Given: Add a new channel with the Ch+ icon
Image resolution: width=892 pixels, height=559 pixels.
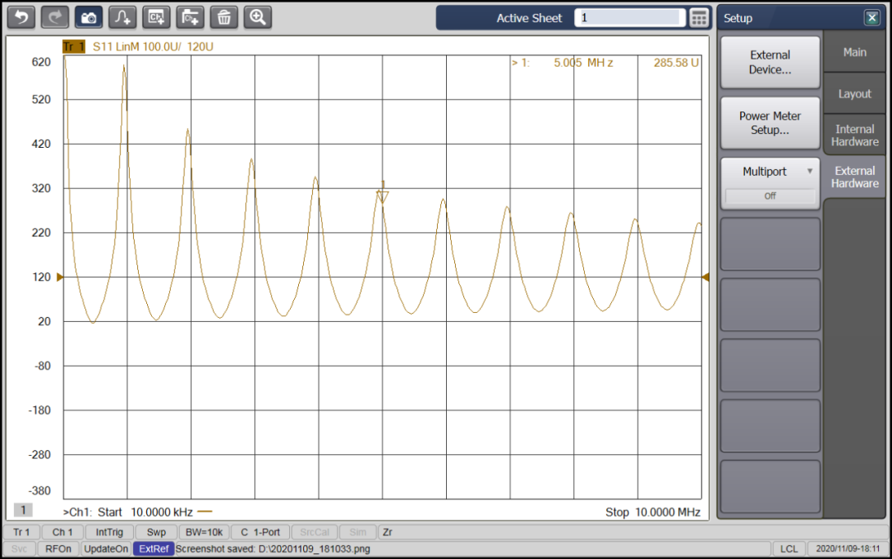Looking at the screenshot, I should pos(156,17).
